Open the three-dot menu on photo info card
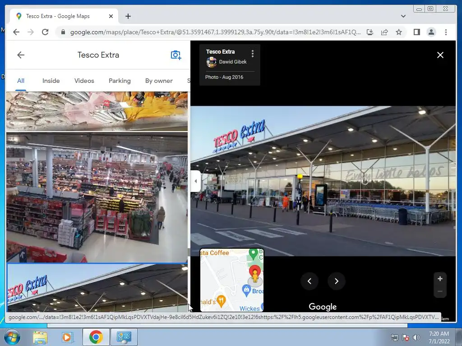The image size is (462, 346). pos(253,53)
